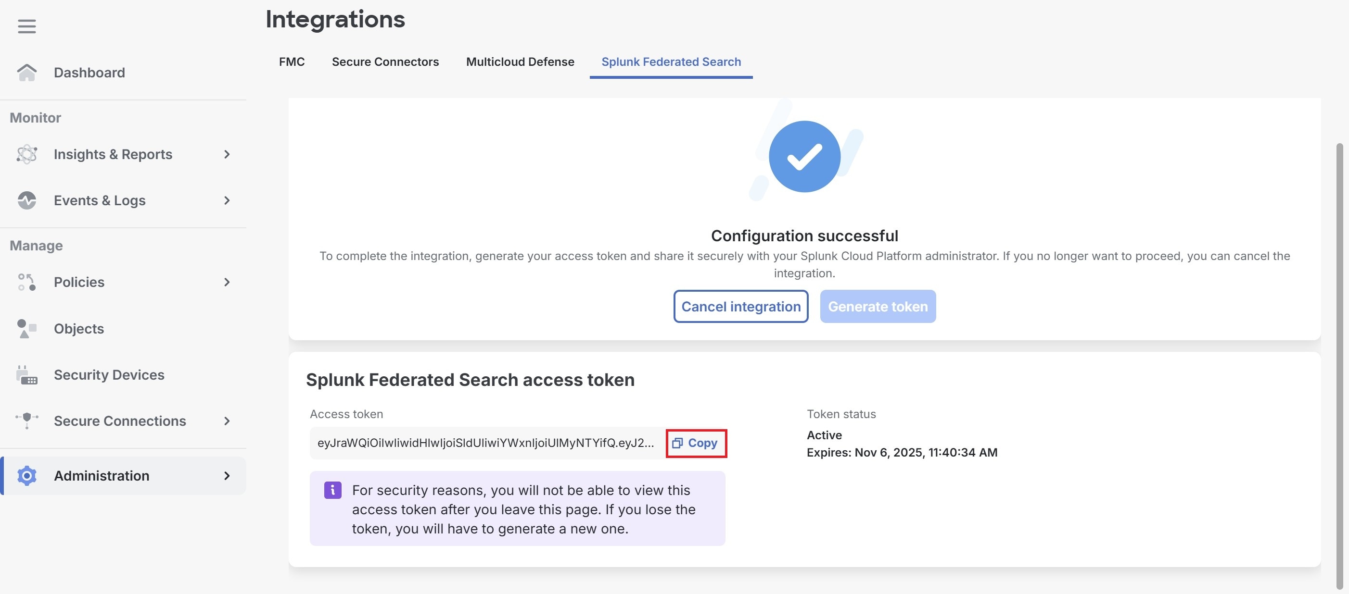1349x594 pixels.
Task: Open Objects in sidebar
Action: [x=123, y=329]
